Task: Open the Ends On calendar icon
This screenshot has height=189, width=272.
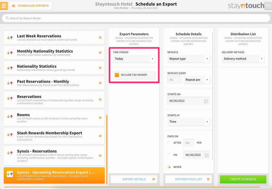Action: coord(207,155)
